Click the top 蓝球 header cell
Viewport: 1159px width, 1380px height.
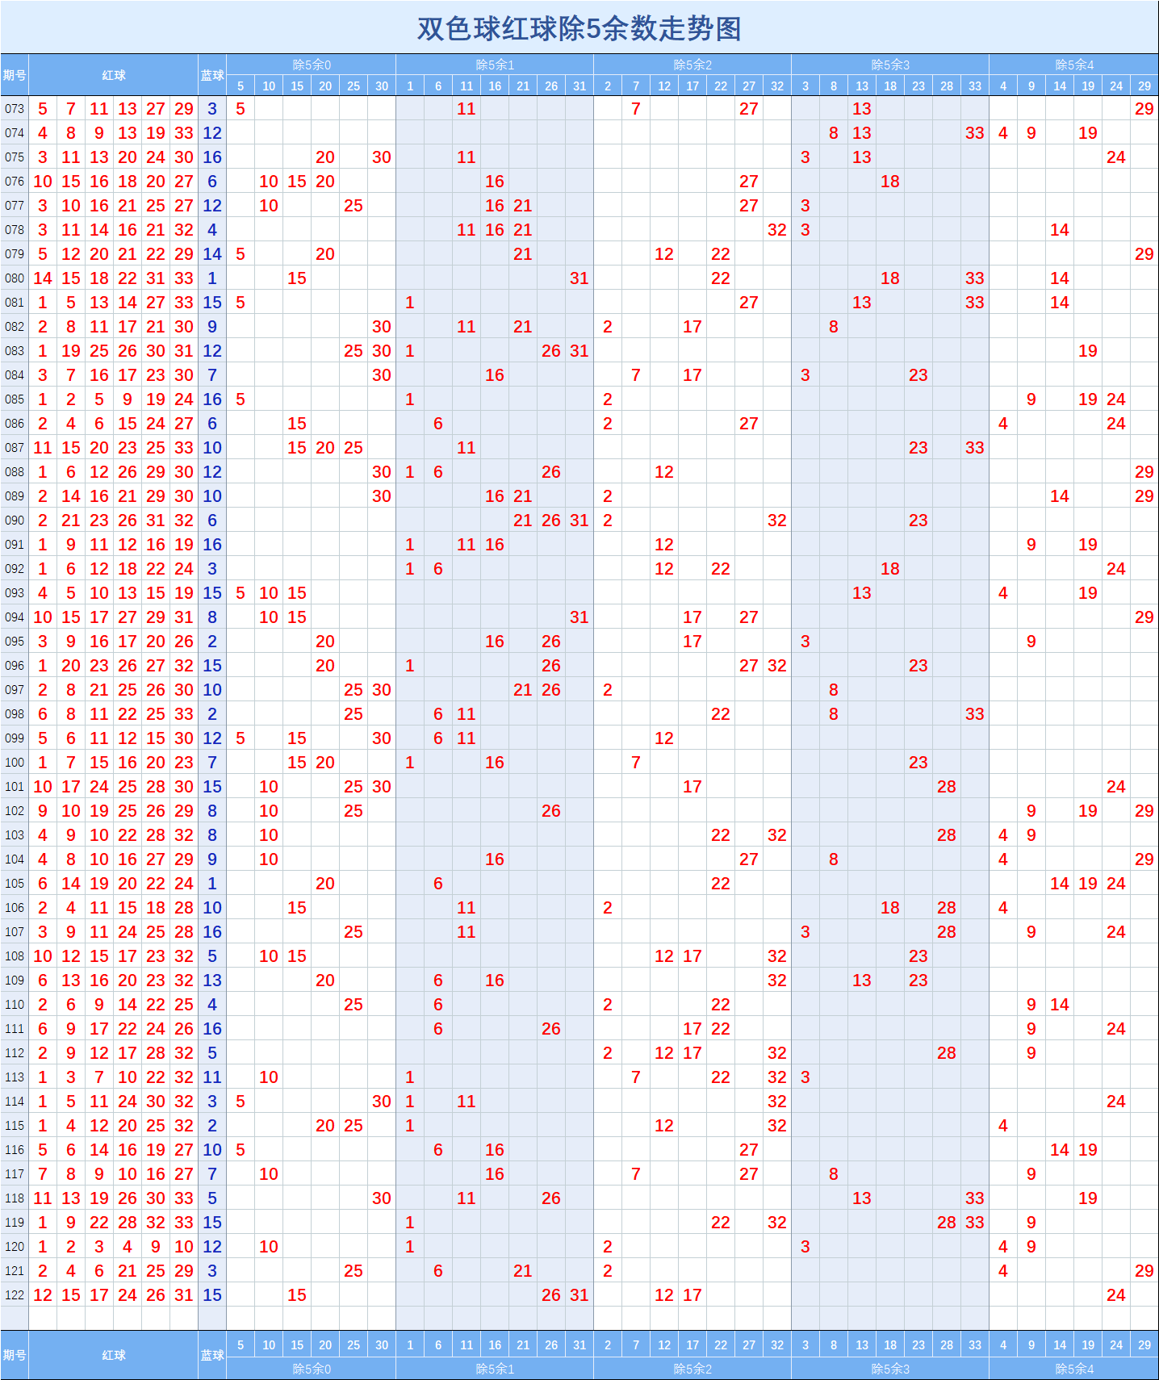click(x=212, y=75)
